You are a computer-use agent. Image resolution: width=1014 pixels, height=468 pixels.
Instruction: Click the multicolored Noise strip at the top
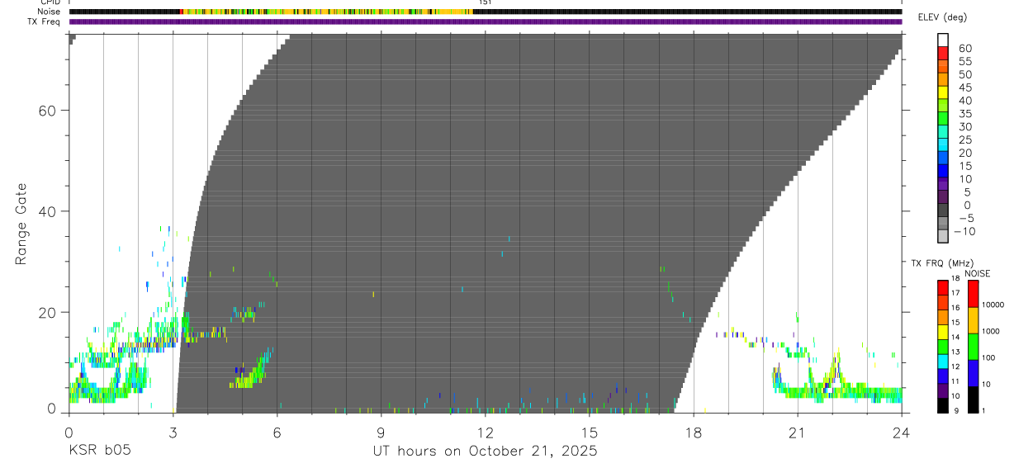pos(485,12)
